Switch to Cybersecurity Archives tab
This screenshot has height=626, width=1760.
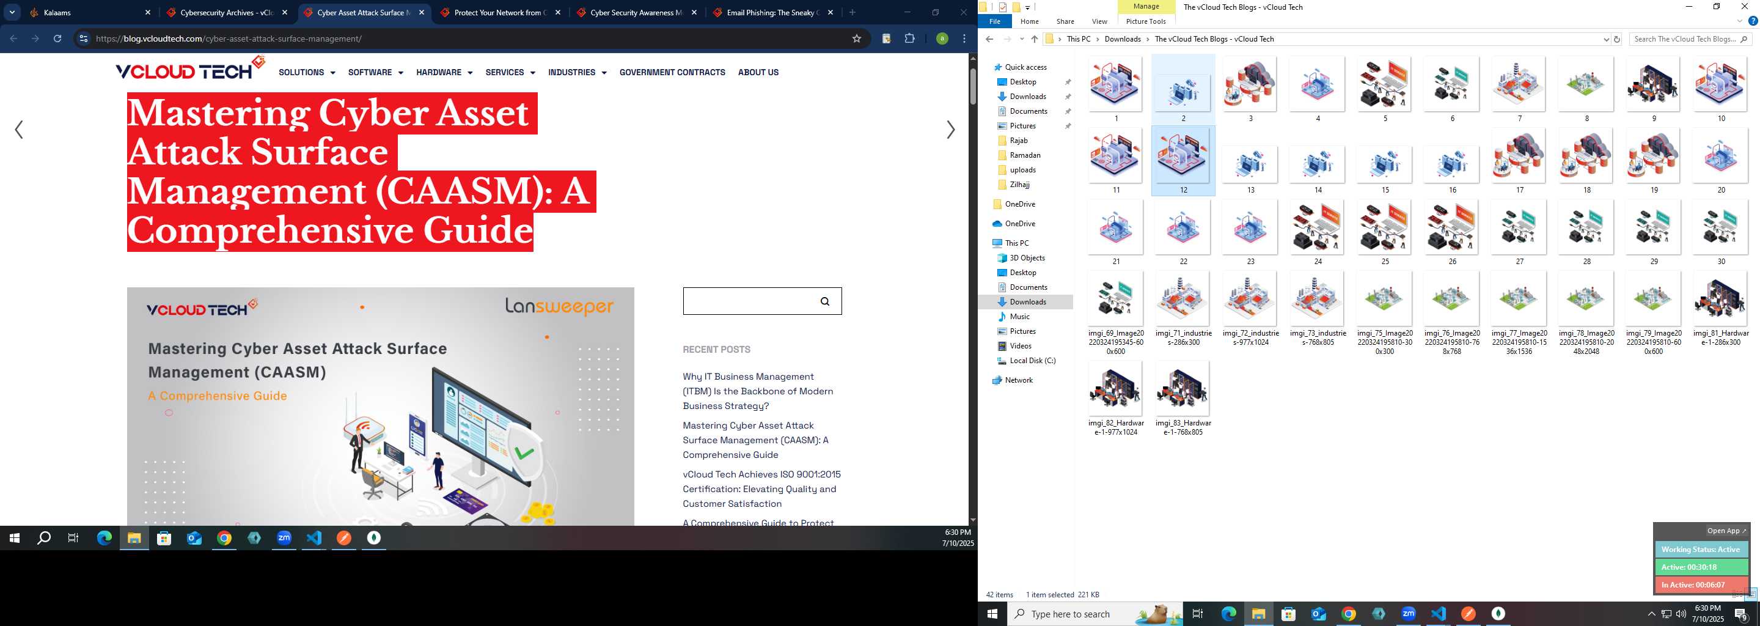coord(227,12)
